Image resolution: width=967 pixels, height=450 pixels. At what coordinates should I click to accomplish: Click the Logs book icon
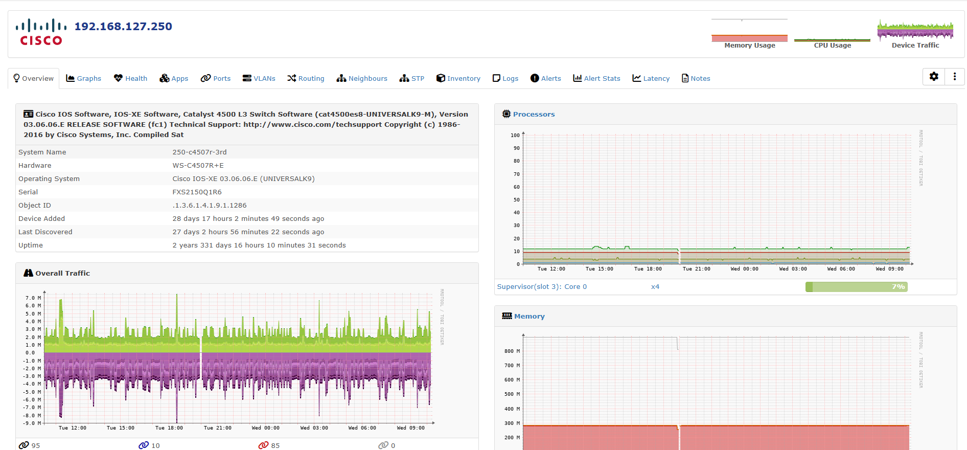(496, 78)
